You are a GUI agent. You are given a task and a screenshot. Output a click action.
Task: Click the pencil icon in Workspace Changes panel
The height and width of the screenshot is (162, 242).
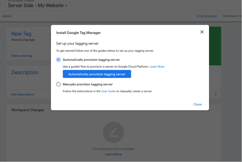click(x=113, y=132)
